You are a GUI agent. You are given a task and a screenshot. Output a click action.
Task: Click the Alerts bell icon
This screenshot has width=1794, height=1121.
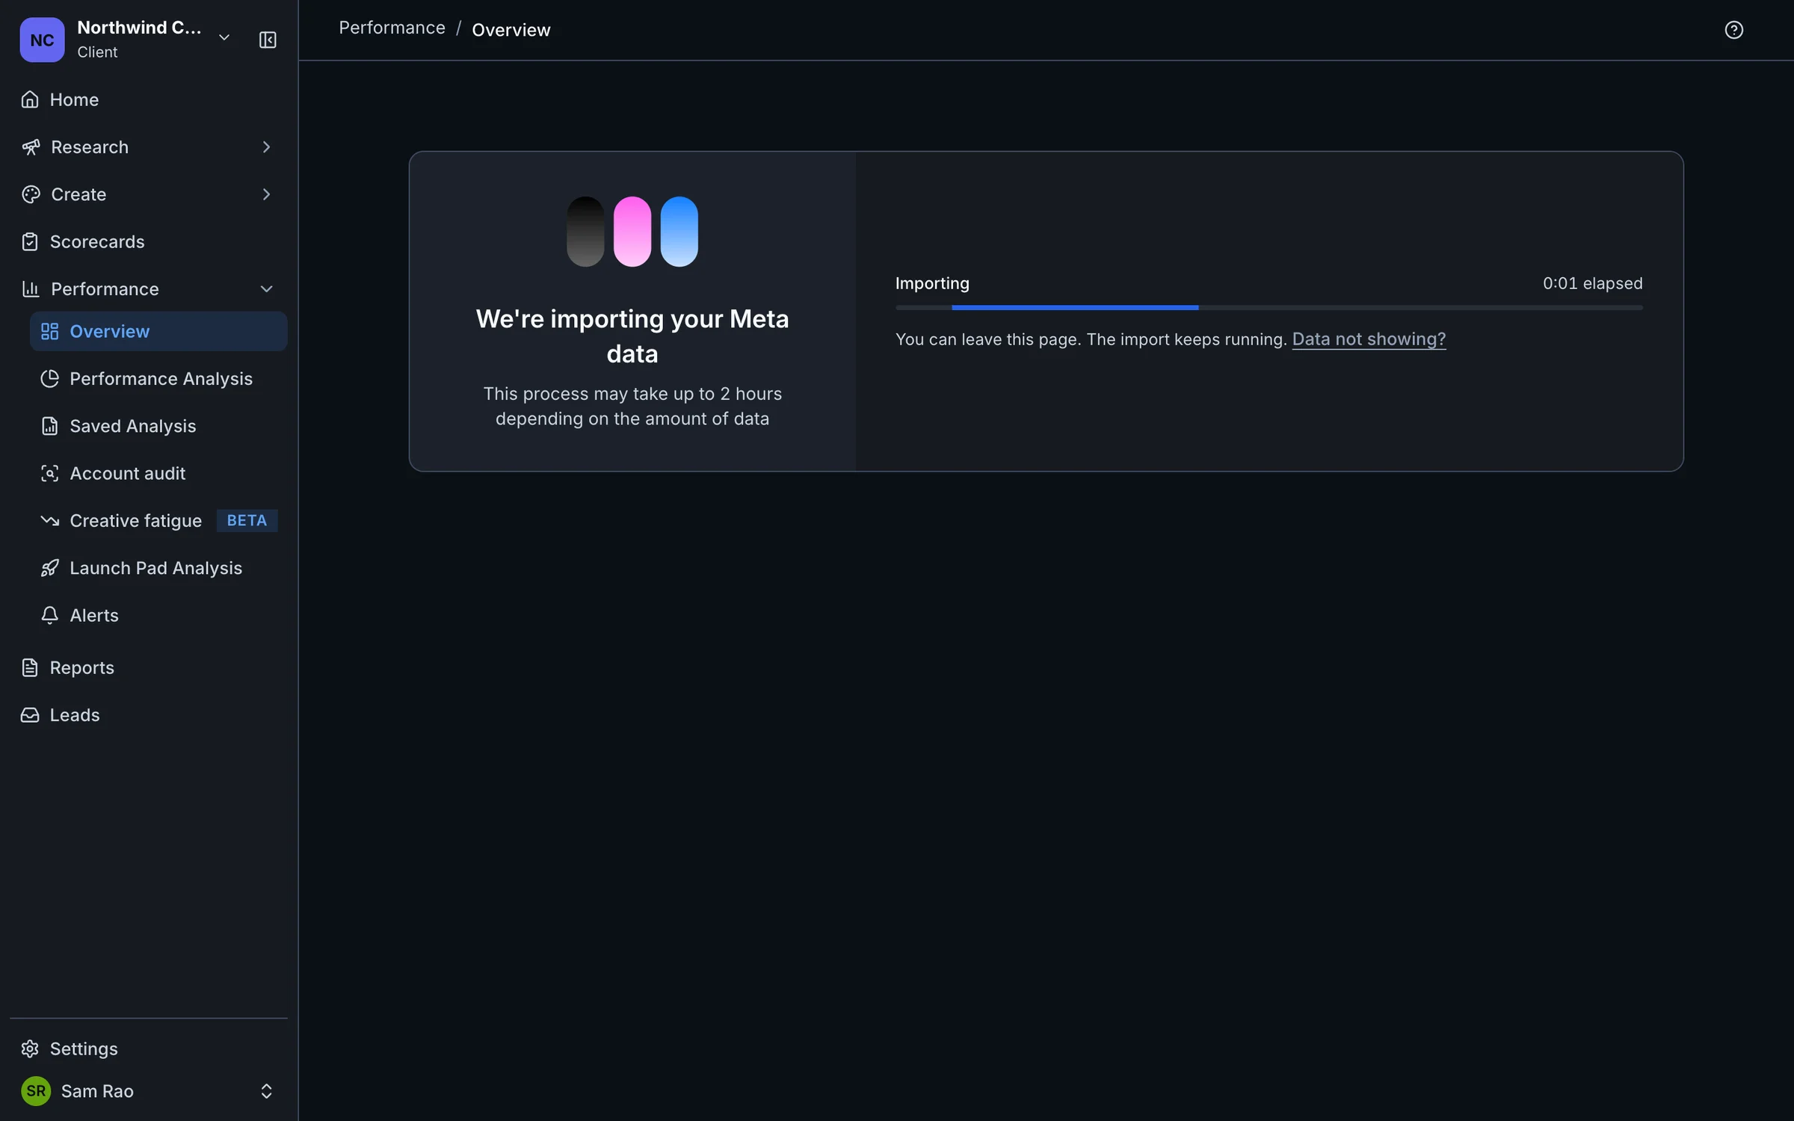(x=49, y=615)
